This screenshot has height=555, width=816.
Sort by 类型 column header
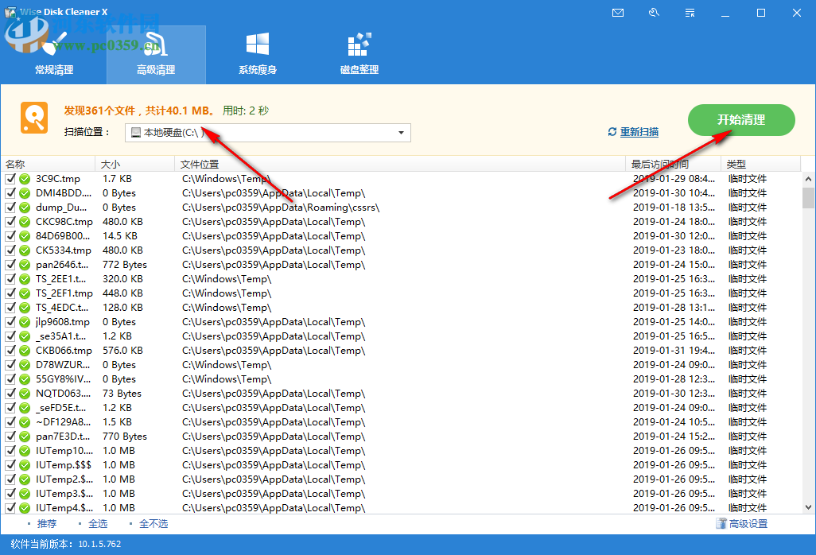click(760, 165)
